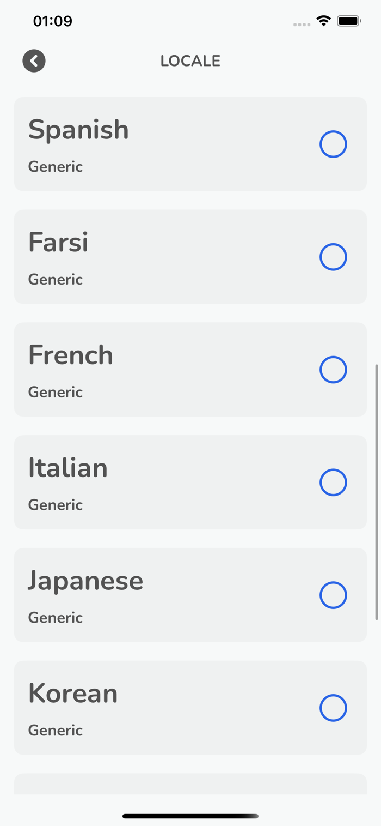Screen dimensions: 381x826
Task: Select the Farsi radio button
Action: 333,257
